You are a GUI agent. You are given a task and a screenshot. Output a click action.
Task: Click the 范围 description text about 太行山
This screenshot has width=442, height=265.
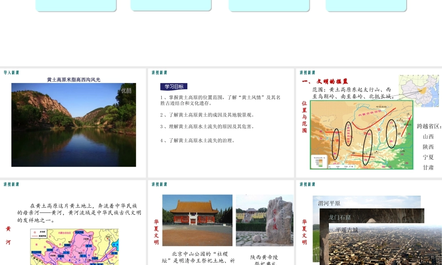[x=353, y=93]
